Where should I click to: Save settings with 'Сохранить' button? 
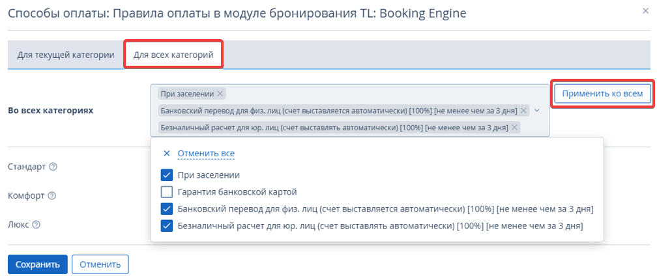tap(38, 264)
